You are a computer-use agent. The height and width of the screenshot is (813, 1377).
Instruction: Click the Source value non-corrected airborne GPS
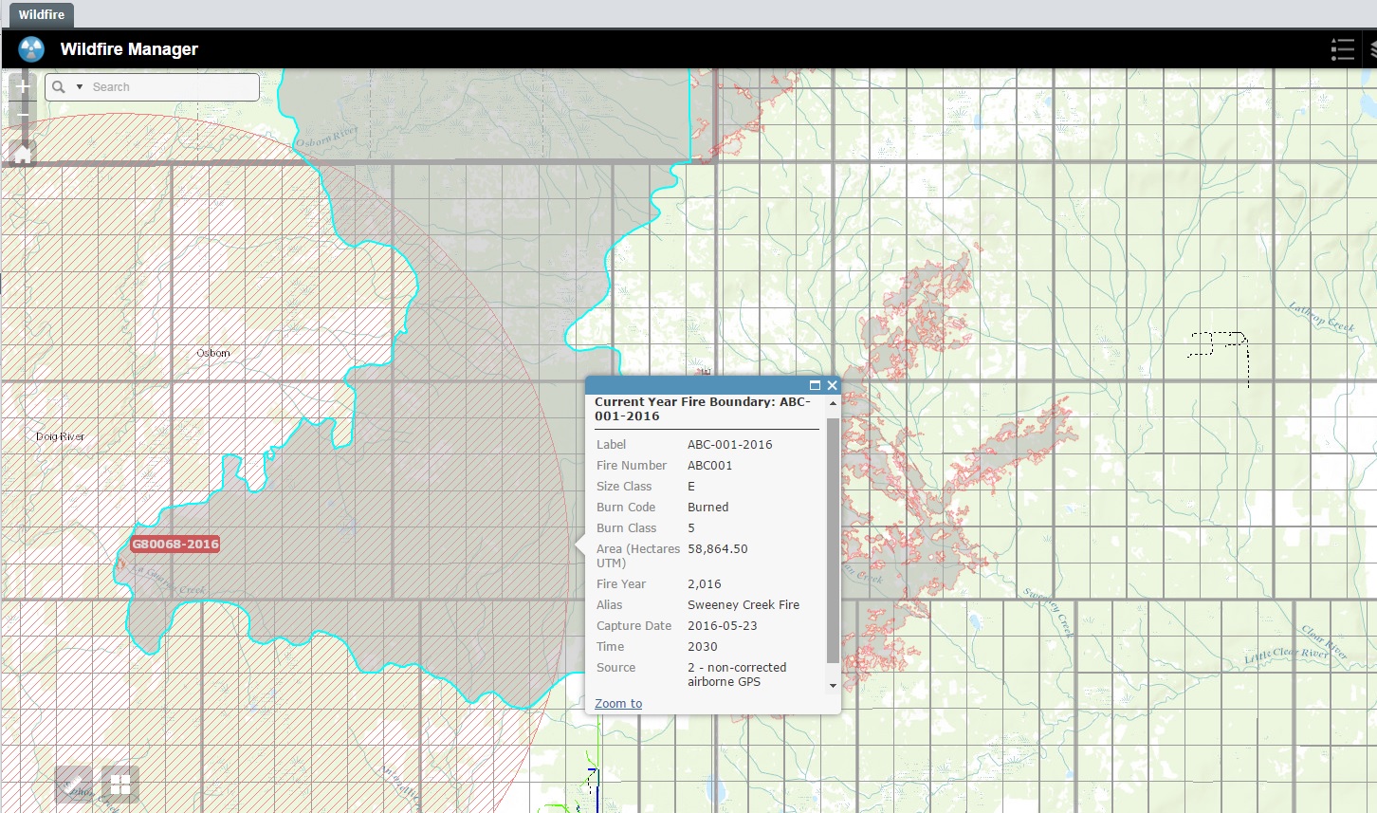coord(737,674)
